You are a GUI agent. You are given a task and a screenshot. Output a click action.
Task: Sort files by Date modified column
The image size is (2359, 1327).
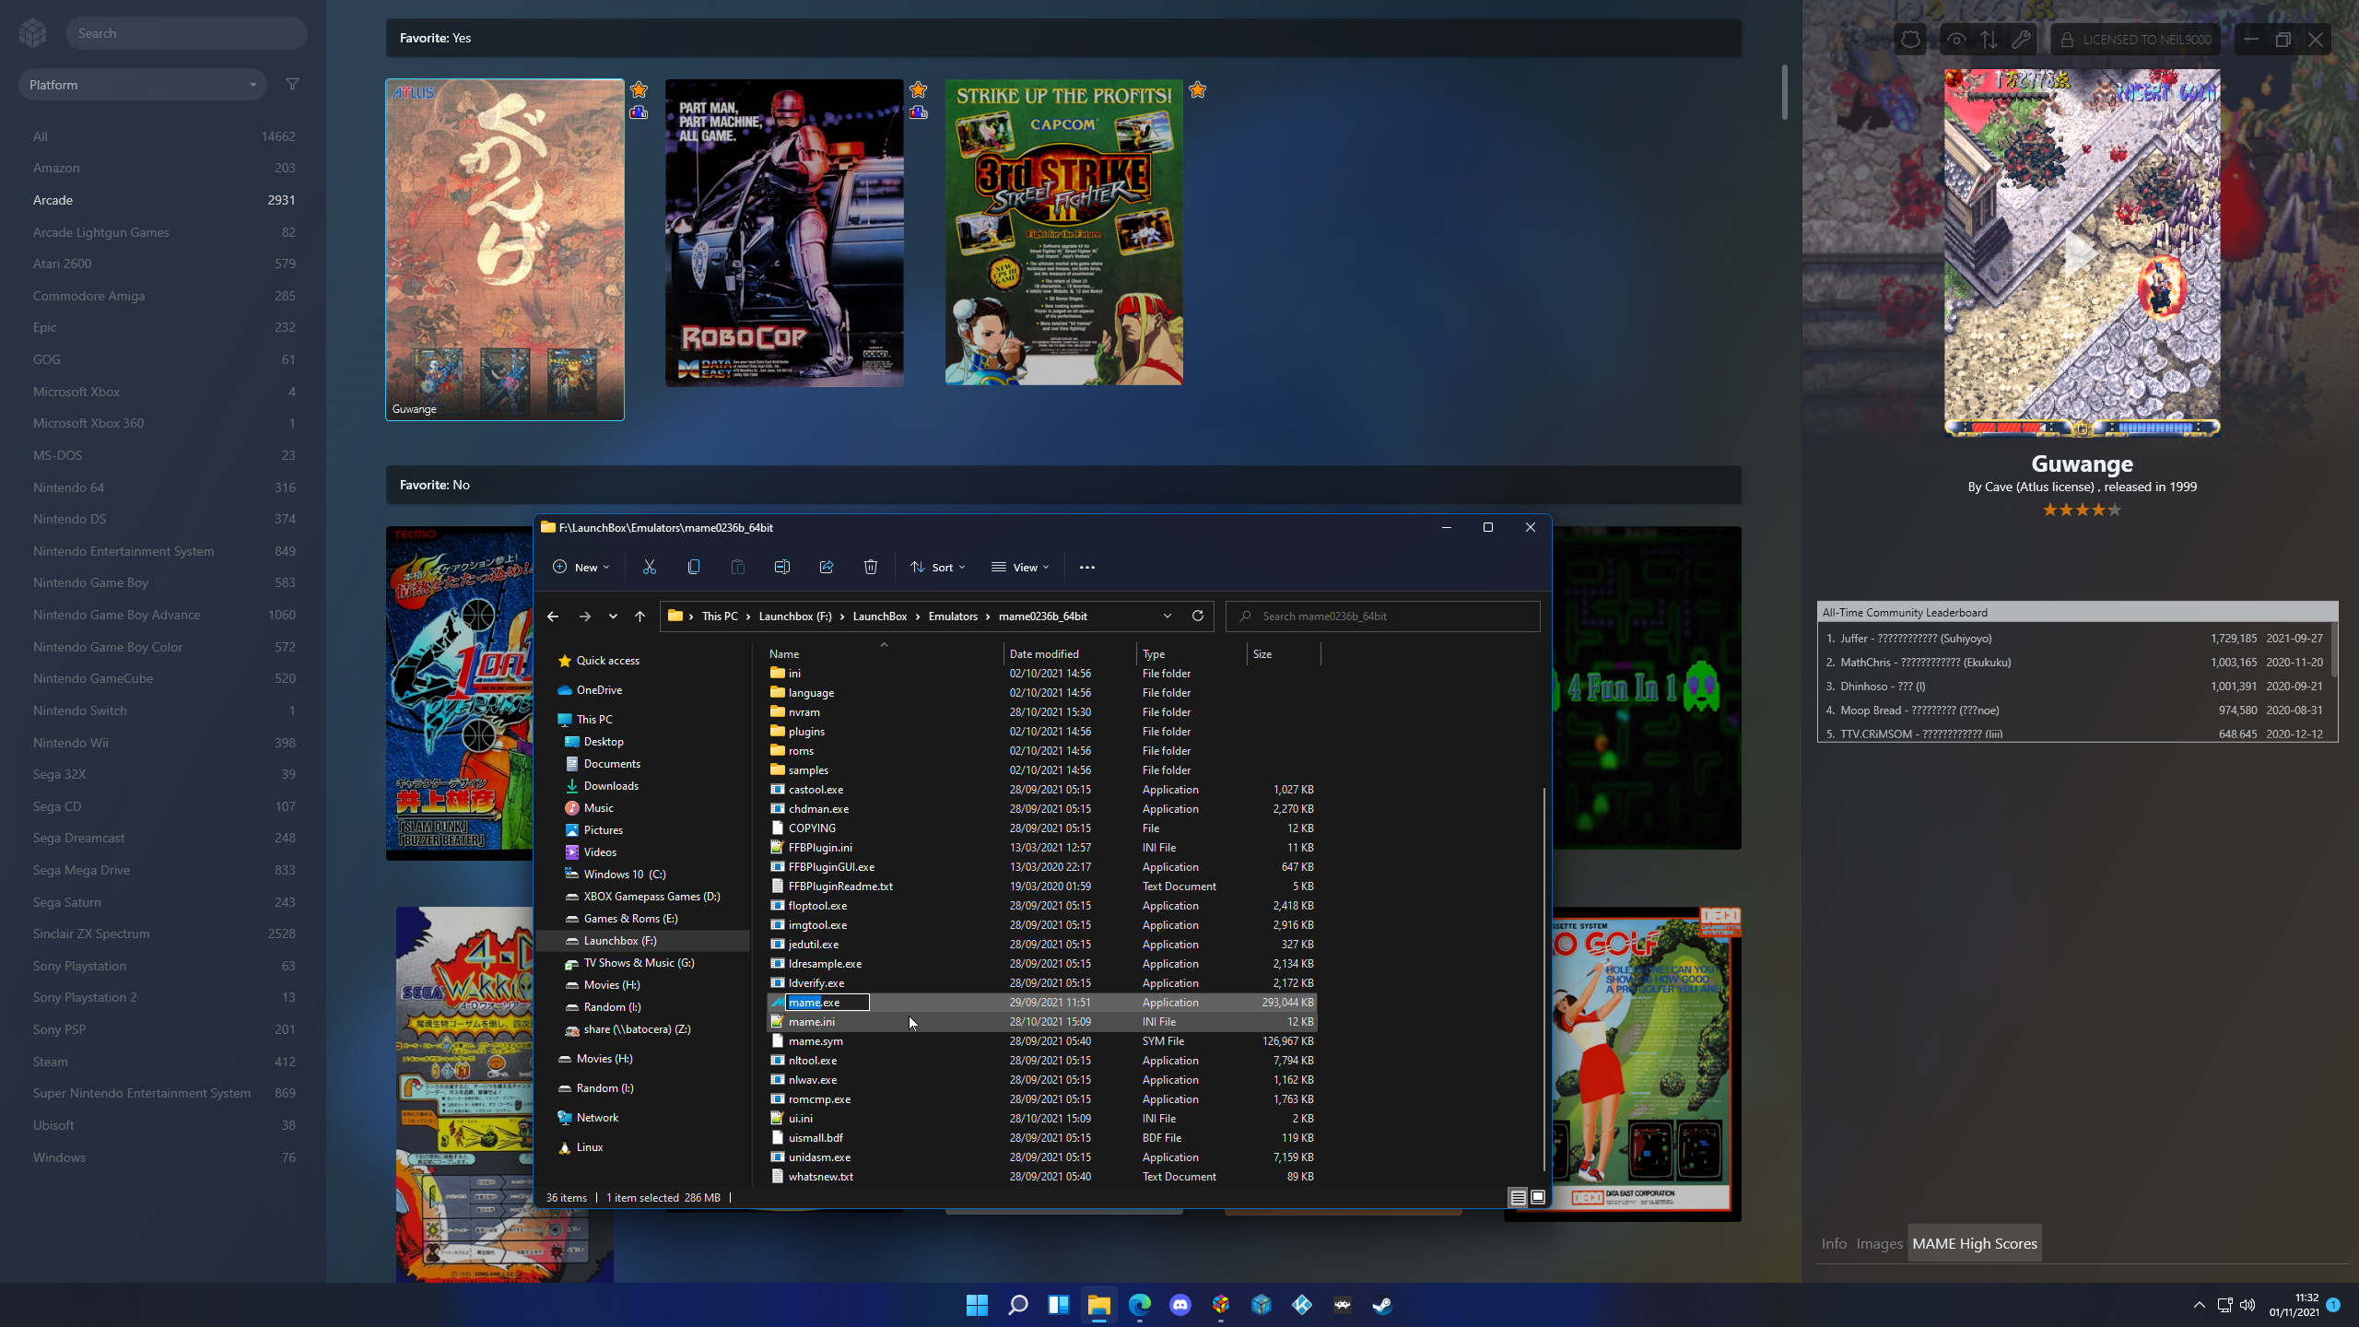pyautogui.click(x=1069, y=653)
